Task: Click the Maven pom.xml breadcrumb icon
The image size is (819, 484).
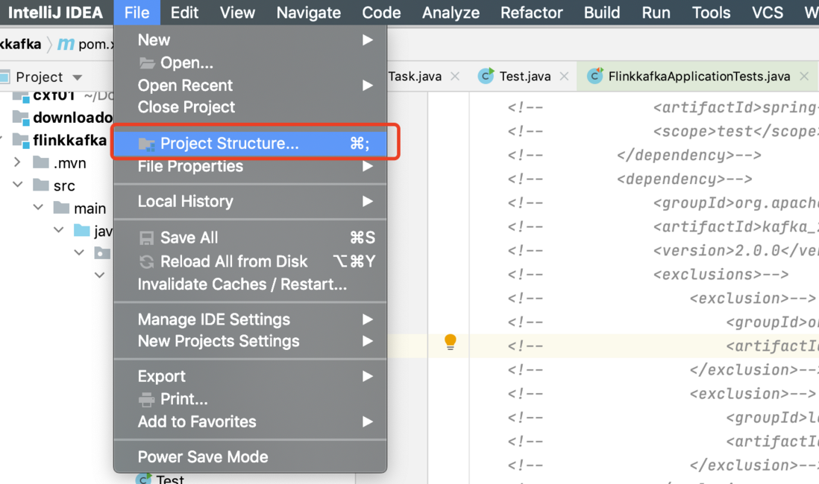Action: [x=66, y=45]
